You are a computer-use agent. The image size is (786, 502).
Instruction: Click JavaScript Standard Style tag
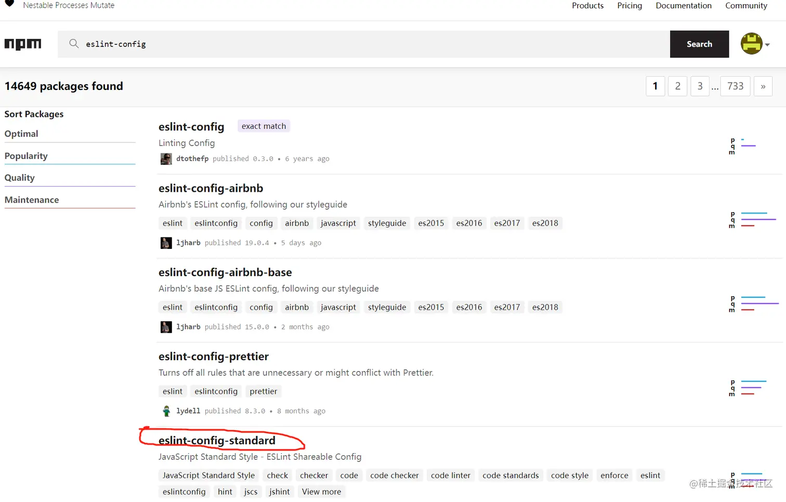pyautogui.click(x=209, y=475)
